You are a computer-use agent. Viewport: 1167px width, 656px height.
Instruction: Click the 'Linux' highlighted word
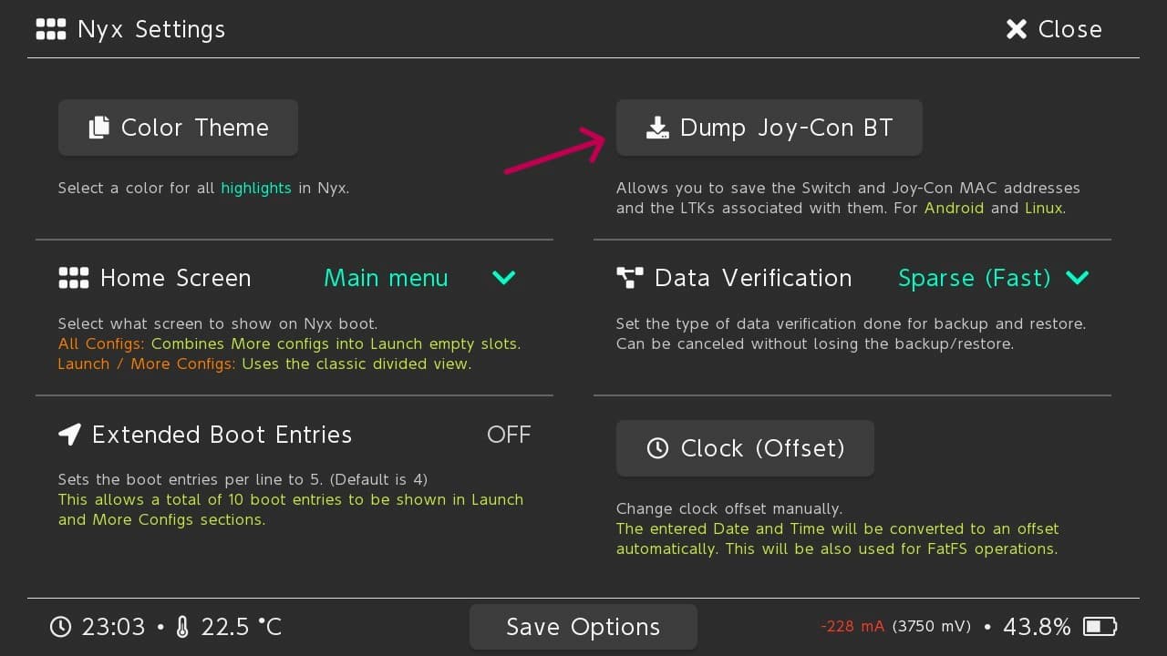click(x=1043, y=208)
